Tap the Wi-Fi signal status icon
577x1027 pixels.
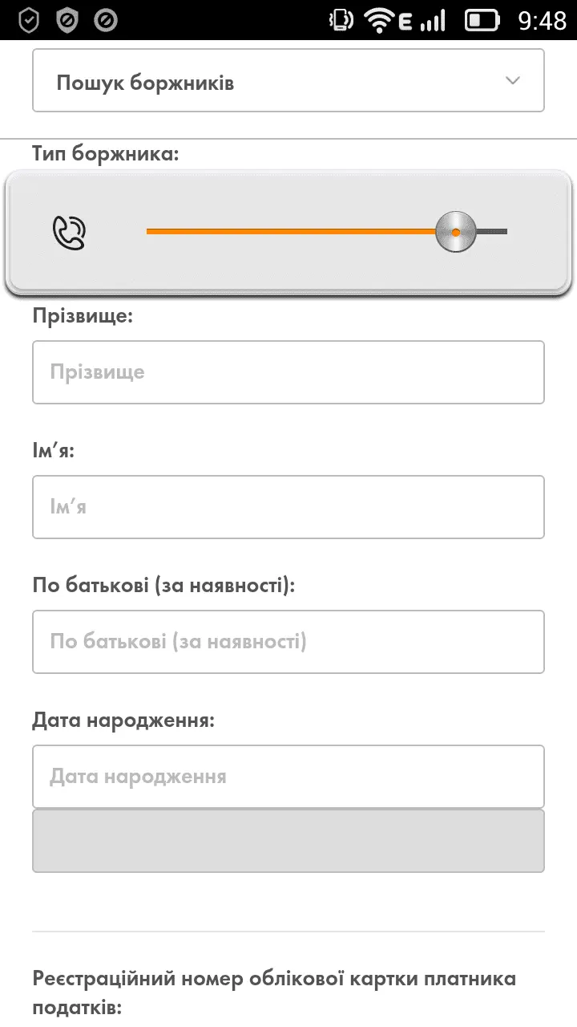click(x=380, y=20)
